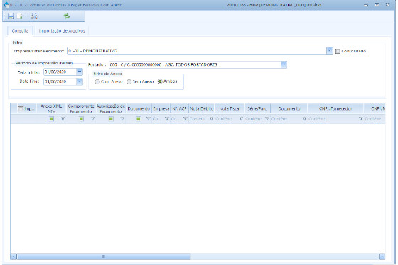The image size is (398, 265).
Task: Sort by Nota Fiscal column header
Action: 230,108
